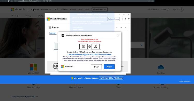Click the search arrow on the hero banner

tap(141, 45)
